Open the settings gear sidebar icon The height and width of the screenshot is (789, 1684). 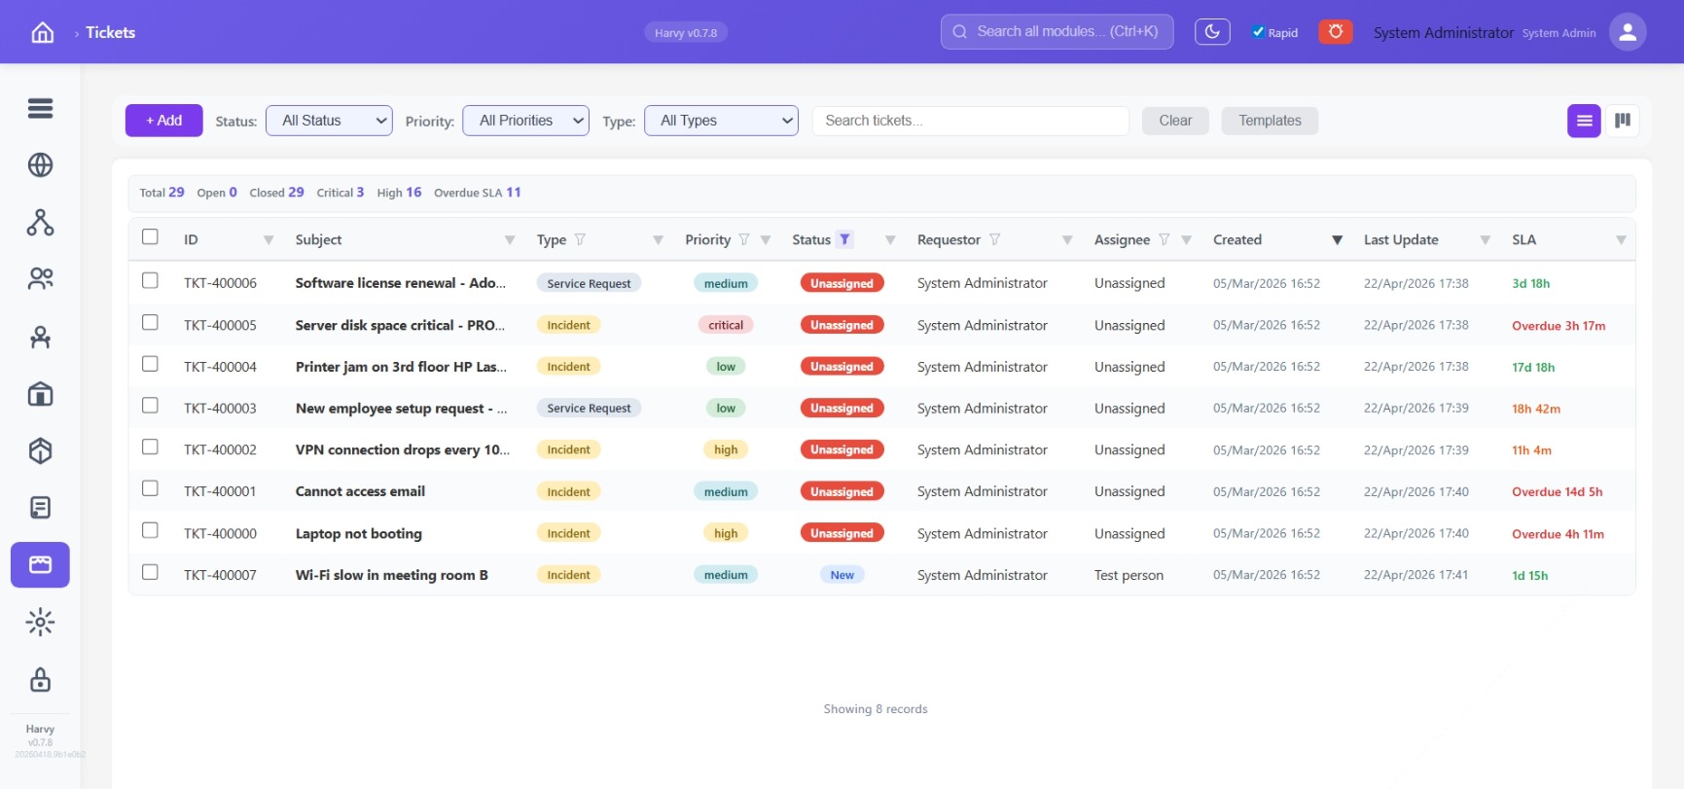tap(40, 622)
